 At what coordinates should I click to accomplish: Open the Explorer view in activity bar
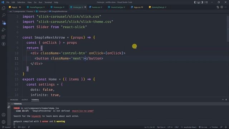point(4,8)
